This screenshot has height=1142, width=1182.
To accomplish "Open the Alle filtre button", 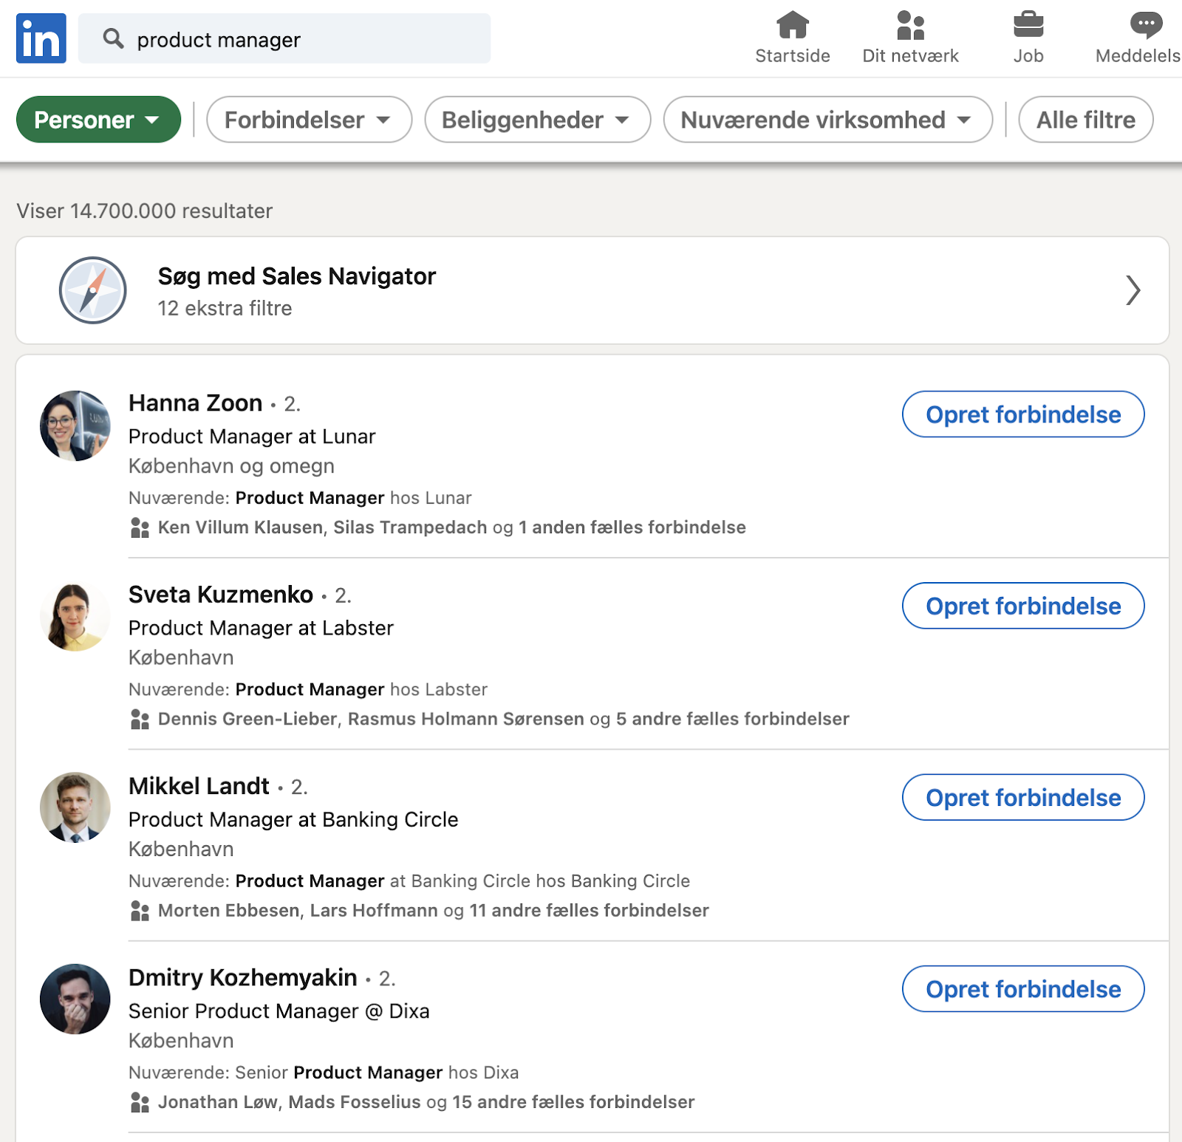I will point(1086,120).
